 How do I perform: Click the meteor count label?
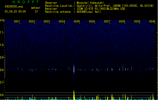[x=36, y=8]
